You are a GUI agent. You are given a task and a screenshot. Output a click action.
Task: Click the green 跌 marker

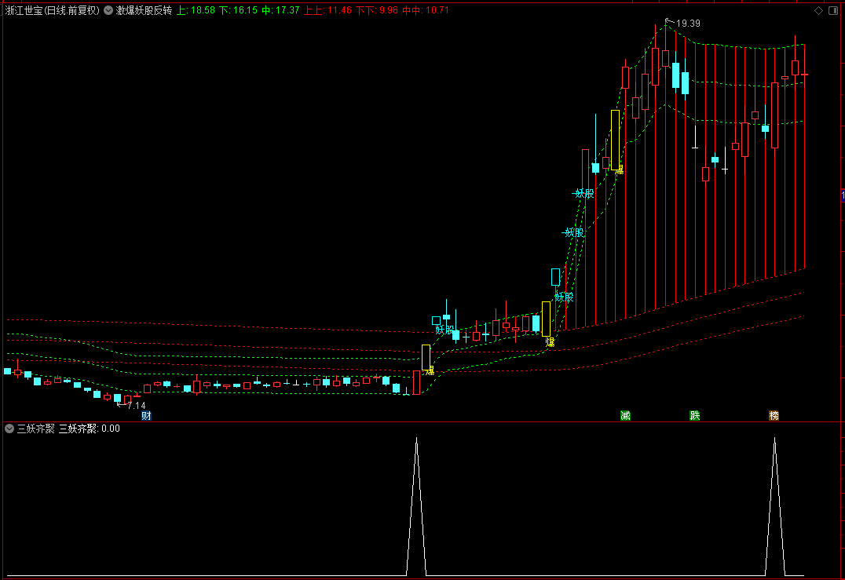[695, 415]
